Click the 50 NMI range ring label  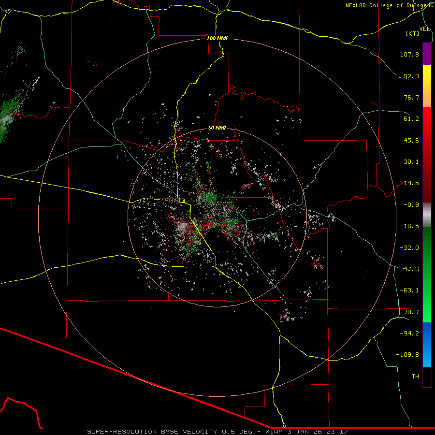pyautogui.click(x=217, y=128)
